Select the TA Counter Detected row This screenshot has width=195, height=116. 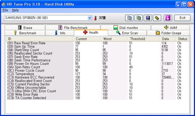pos(97,98)
